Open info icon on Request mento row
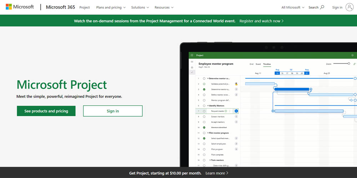This screenshot has width=357, height=178. 226,111
